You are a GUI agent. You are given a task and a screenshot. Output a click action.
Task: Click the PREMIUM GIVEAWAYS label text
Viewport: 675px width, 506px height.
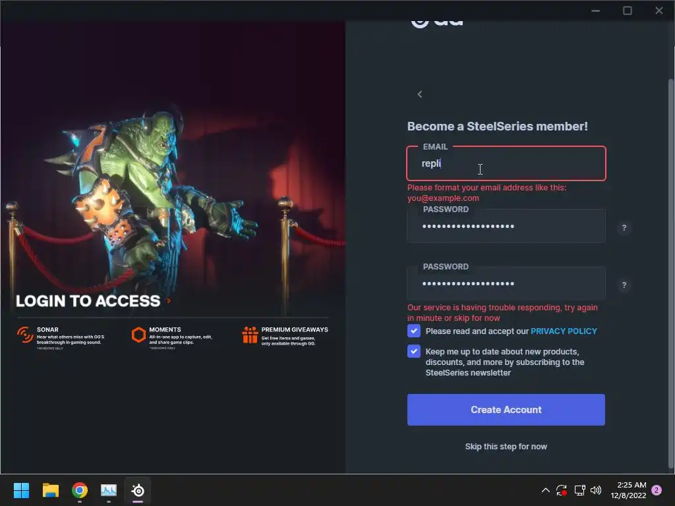pyautogui.click(x=295, y=329)
